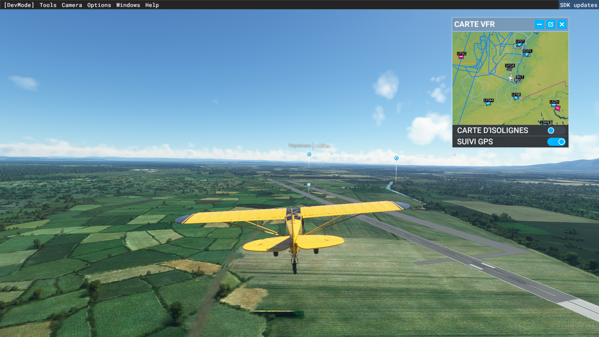The width and height of the screenshot is (599, 337).
Task: Click the EDTL airport marker
Action: (x=527, y=54)
